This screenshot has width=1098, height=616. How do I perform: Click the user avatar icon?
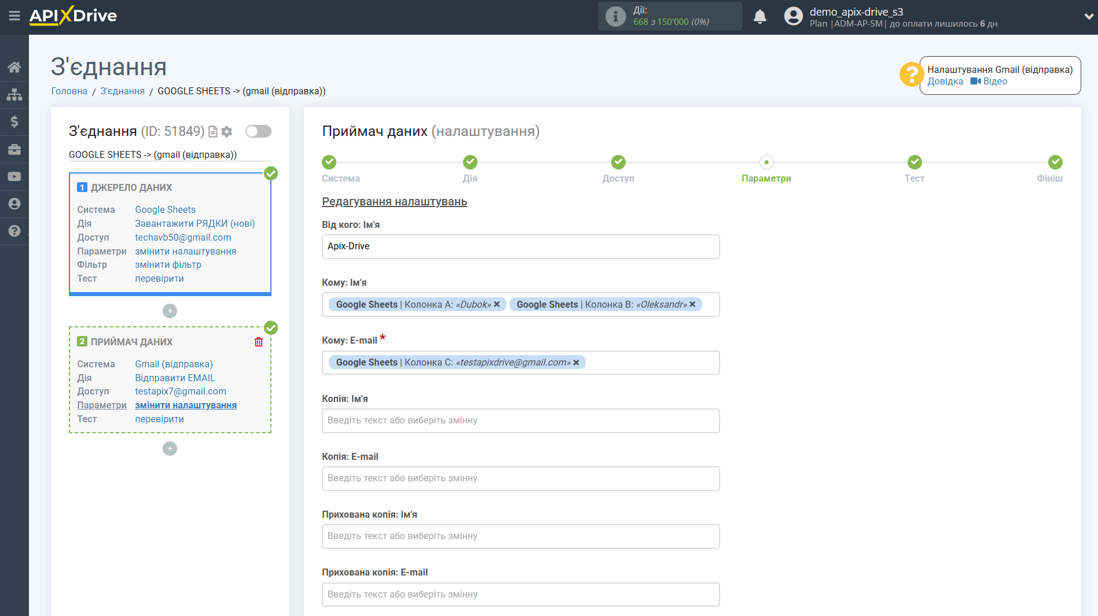coord(793,16)
